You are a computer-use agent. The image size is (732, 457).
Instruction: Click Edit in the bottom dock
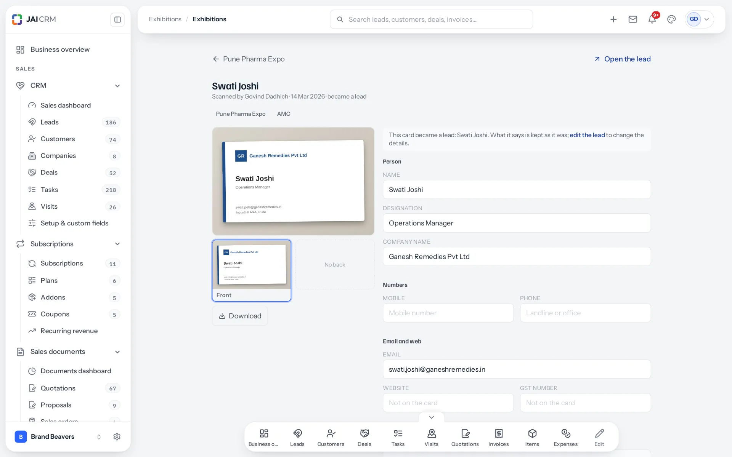(599, 437)
